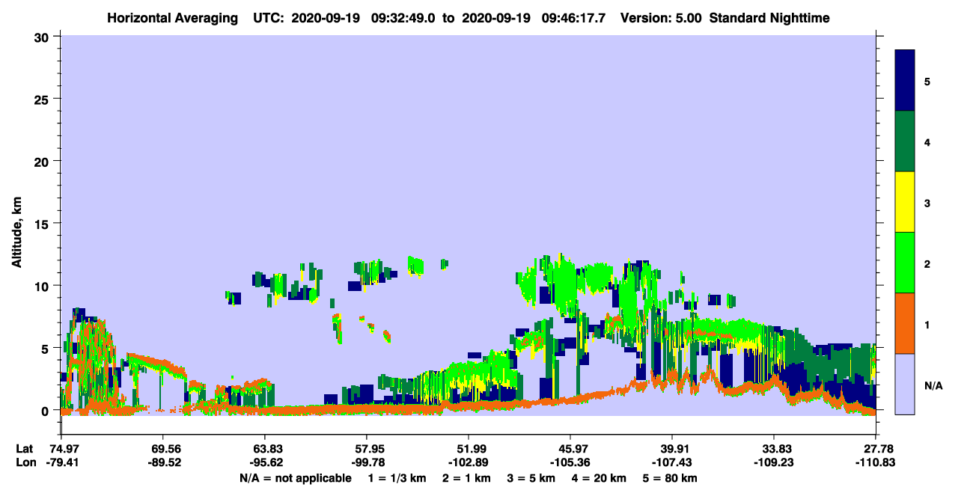Click the yellow level 3 colorbar segment
The width and height of the screenshot is (973, 499).
pyautogui.click(x=905, y=202)
